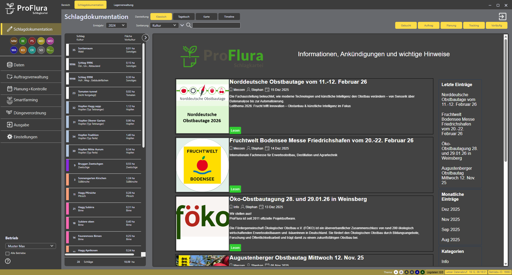
Task: Enable the Alle Betriebe checkbox
Action: [x=7, y=253]
